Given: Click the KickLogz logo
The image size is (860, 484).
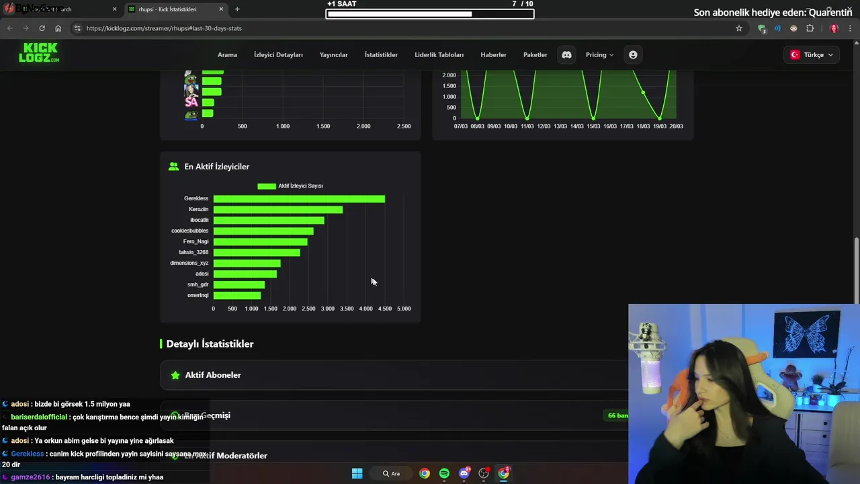Looking at the screenshot, I should click(x=39, y=52).
